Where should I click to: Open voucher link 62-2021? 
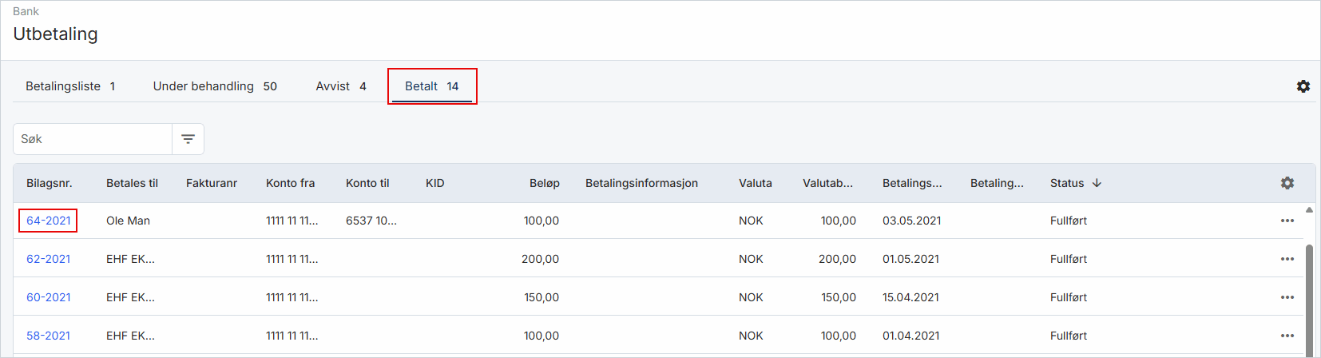pos(49,259)
